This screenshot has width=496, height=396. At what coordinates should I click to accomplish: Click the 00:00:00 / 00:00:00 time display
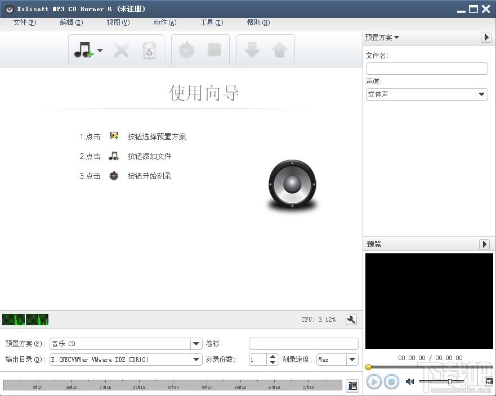coord(430,358)
